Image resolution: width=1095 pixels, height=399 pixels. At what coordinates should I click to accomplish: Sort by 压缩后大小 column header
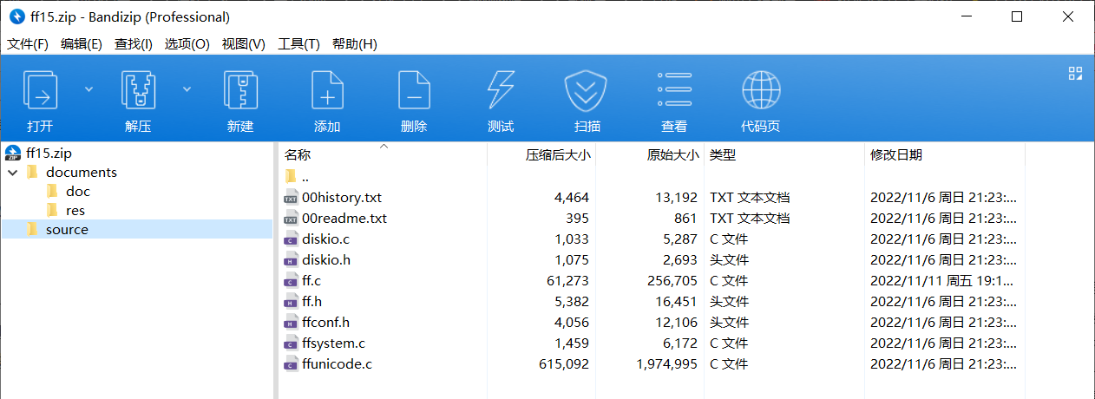[x=558, y=155]
